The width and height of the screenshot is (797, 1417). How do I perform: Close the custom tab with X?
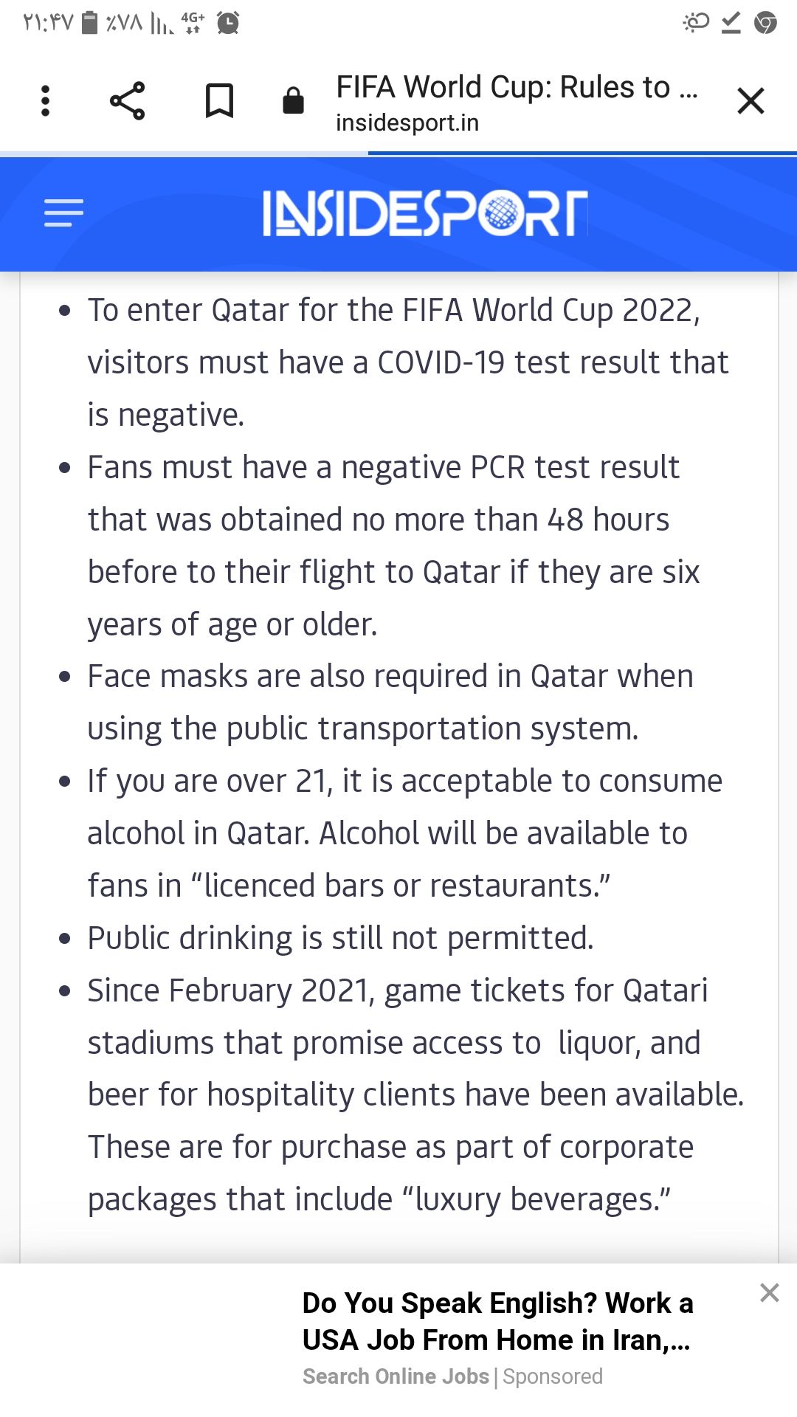(x=751, y=101)
